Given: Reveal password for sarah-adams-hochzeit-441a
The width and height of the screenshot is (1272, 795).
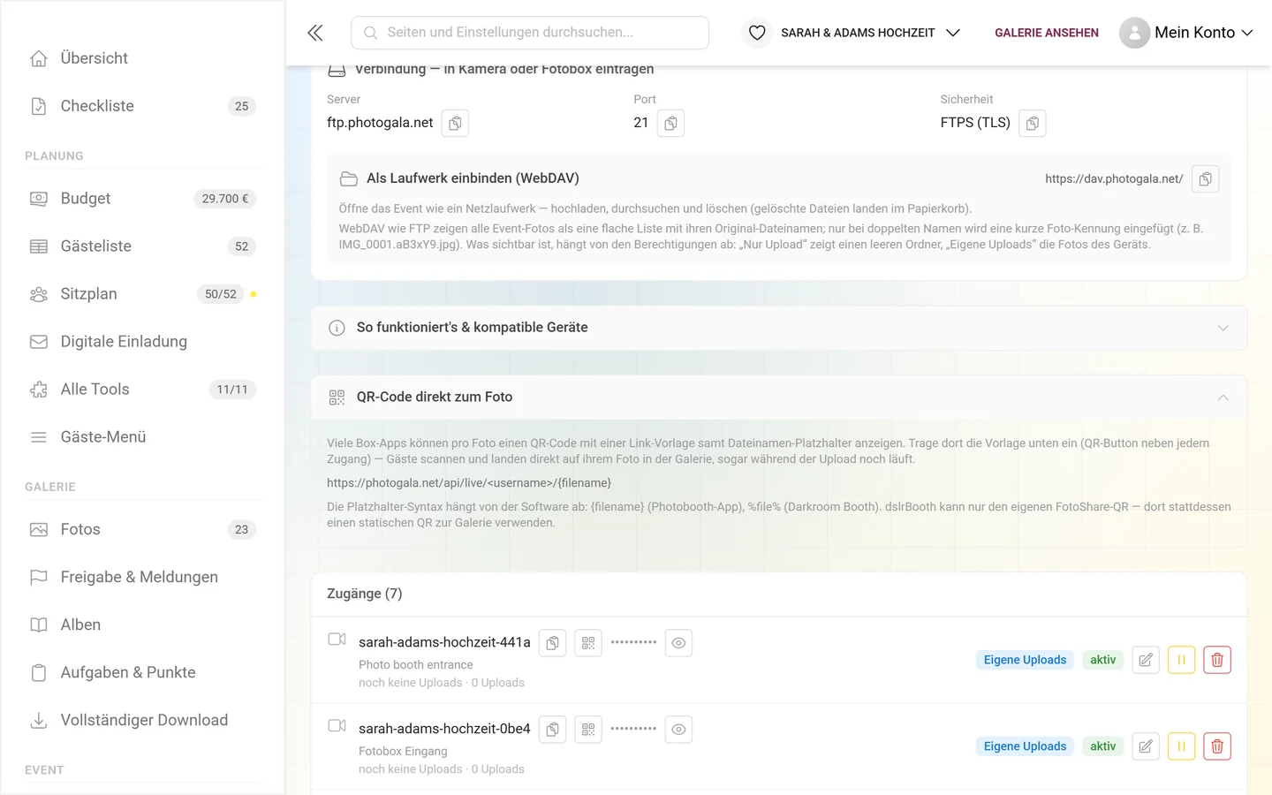Looking at the screenshot, I should [678, 643].
